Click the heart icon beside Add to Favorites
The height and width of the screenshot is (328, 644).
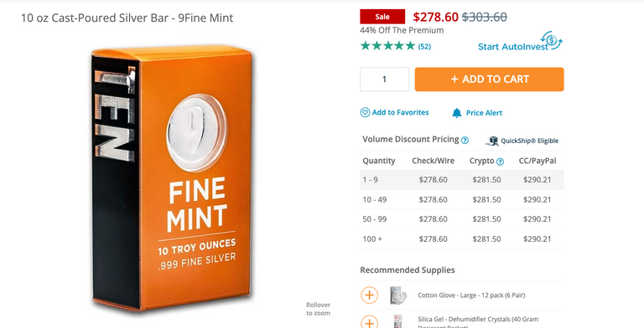[365, 112]
